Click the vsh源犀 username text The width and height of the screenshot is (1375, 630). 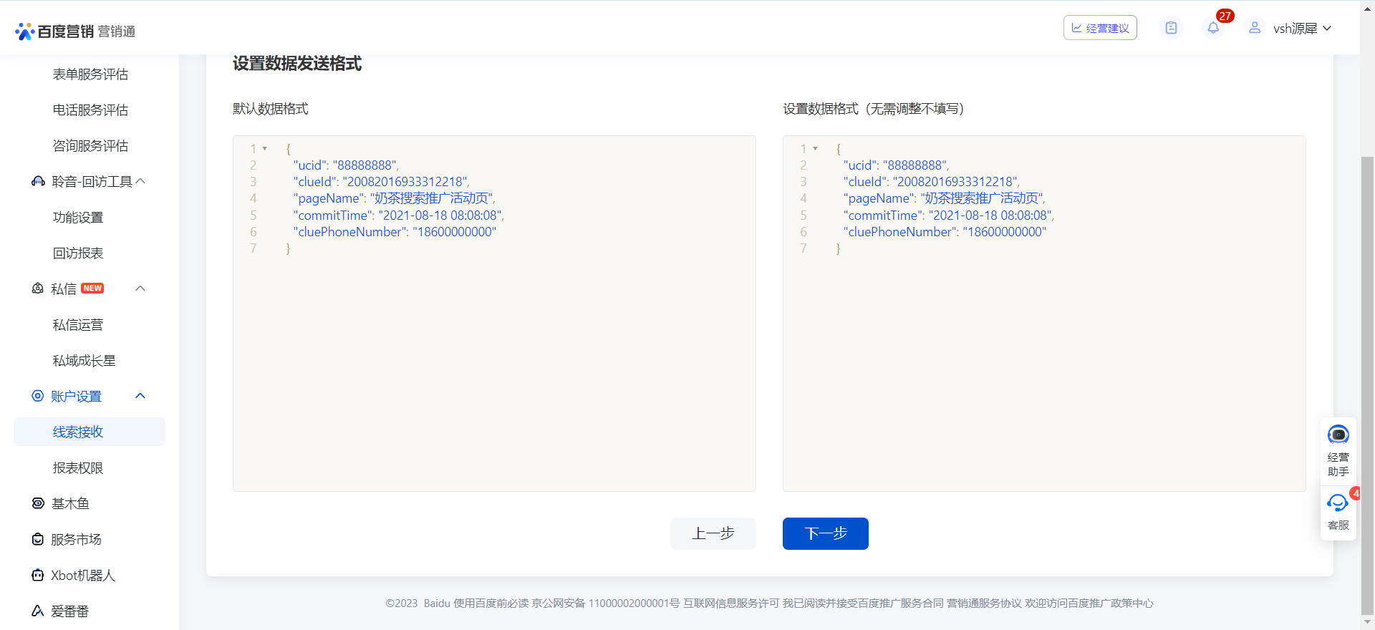[x=1295, y=28]
